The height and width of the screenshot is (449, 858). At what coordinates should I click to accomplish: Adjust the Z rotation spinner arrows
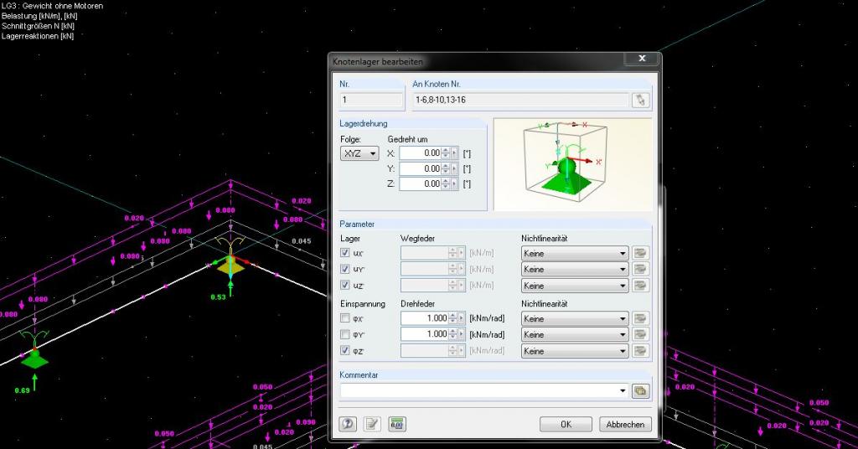446,183
